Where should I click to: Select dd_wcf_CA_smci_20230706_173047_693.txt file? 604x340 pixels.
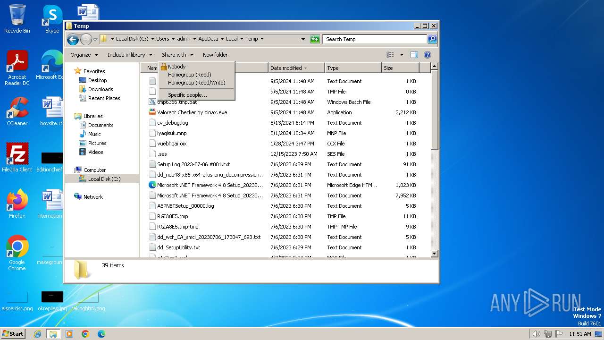(x=209, y=237)
